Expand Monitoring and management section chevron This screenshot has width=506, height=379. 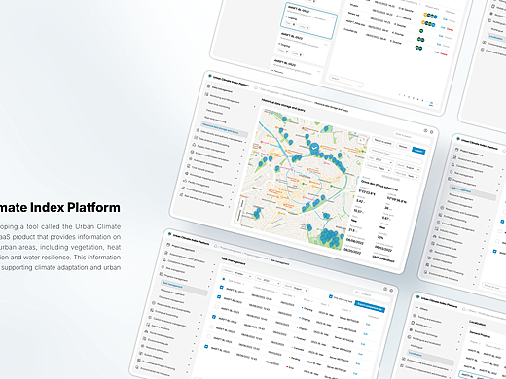click(254, 107)
